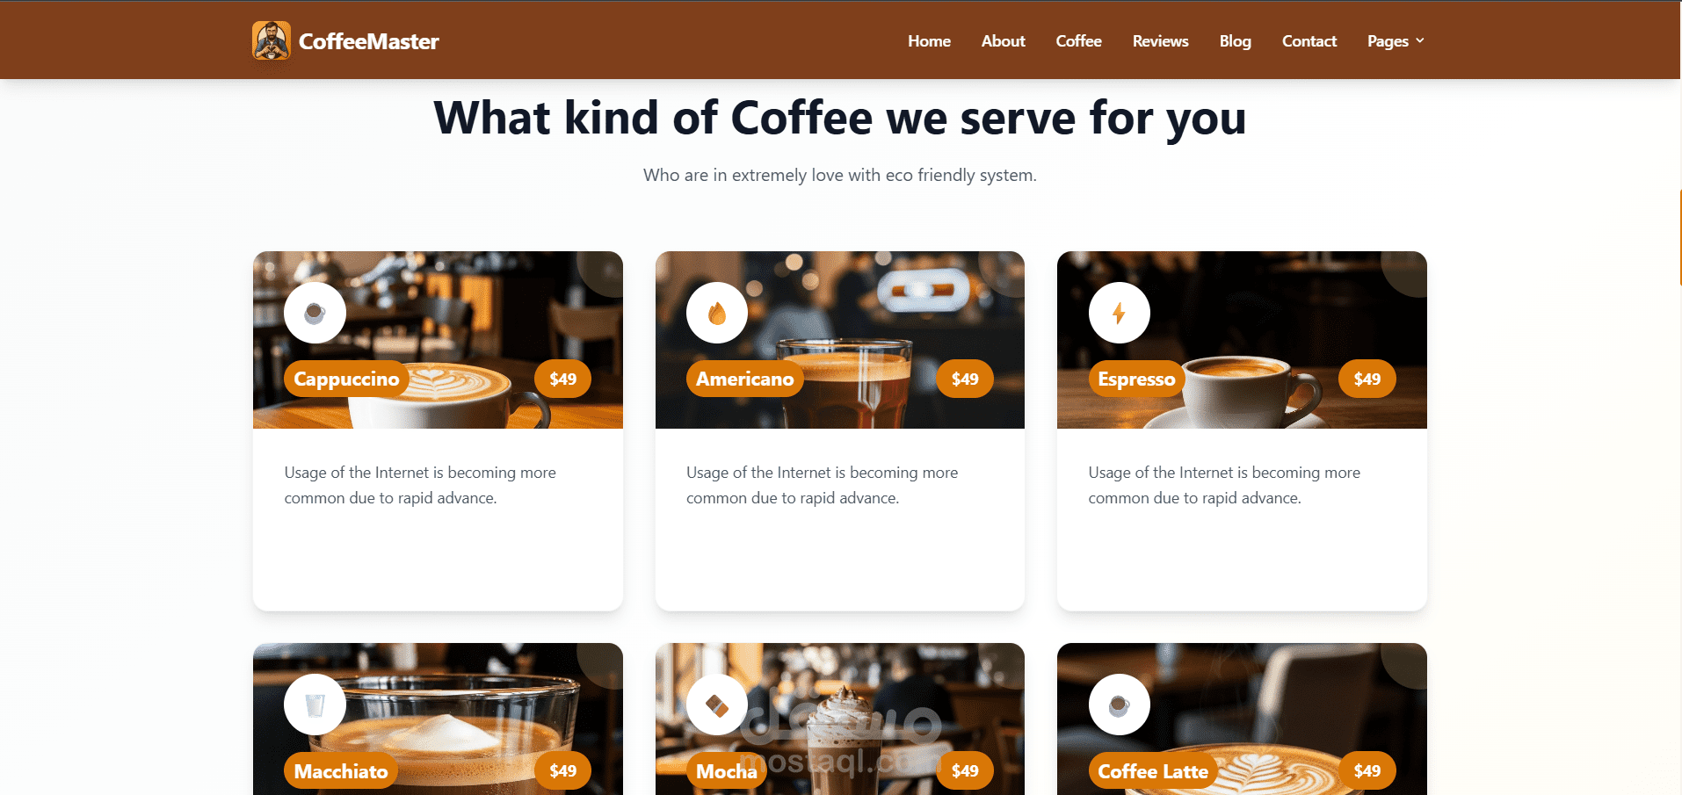The height and width of the screenshot is (795, 1682).
Task: Click the chevron next to Pages
Action: tap(1419, 40)
